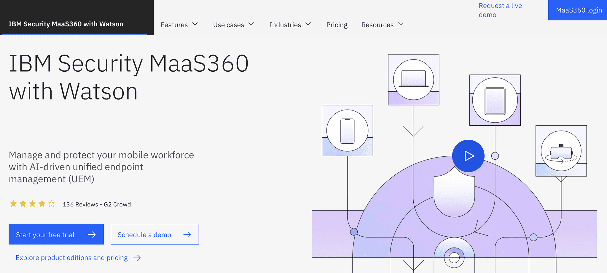Expand the Industries menu chevron

(308, 24)
